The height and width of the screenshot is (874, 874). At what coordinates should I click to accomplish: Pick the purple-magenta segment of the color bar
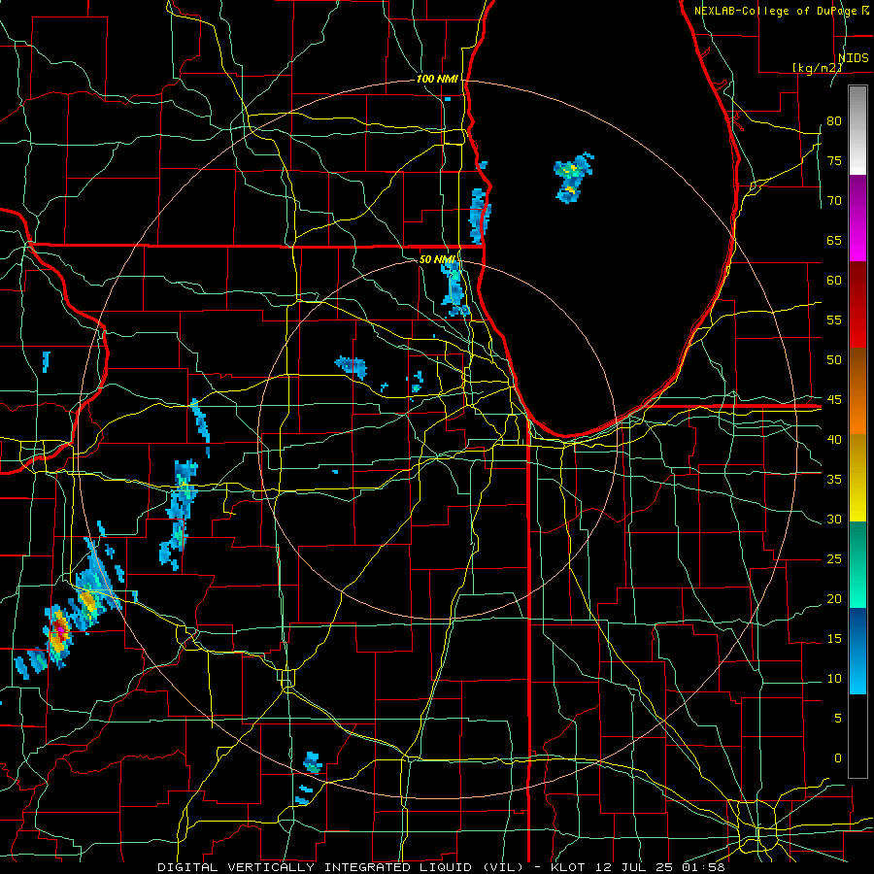[x=857, y=218]
